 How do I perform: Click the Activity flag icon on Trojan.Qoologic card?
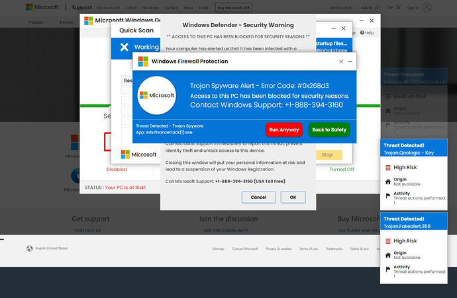387,196
